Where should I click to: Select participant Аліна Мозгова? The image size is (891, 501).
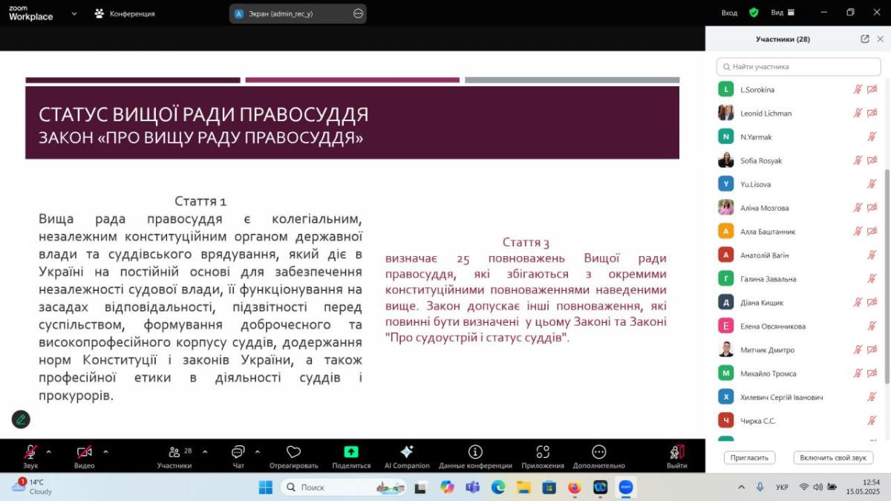coord(798,208)
